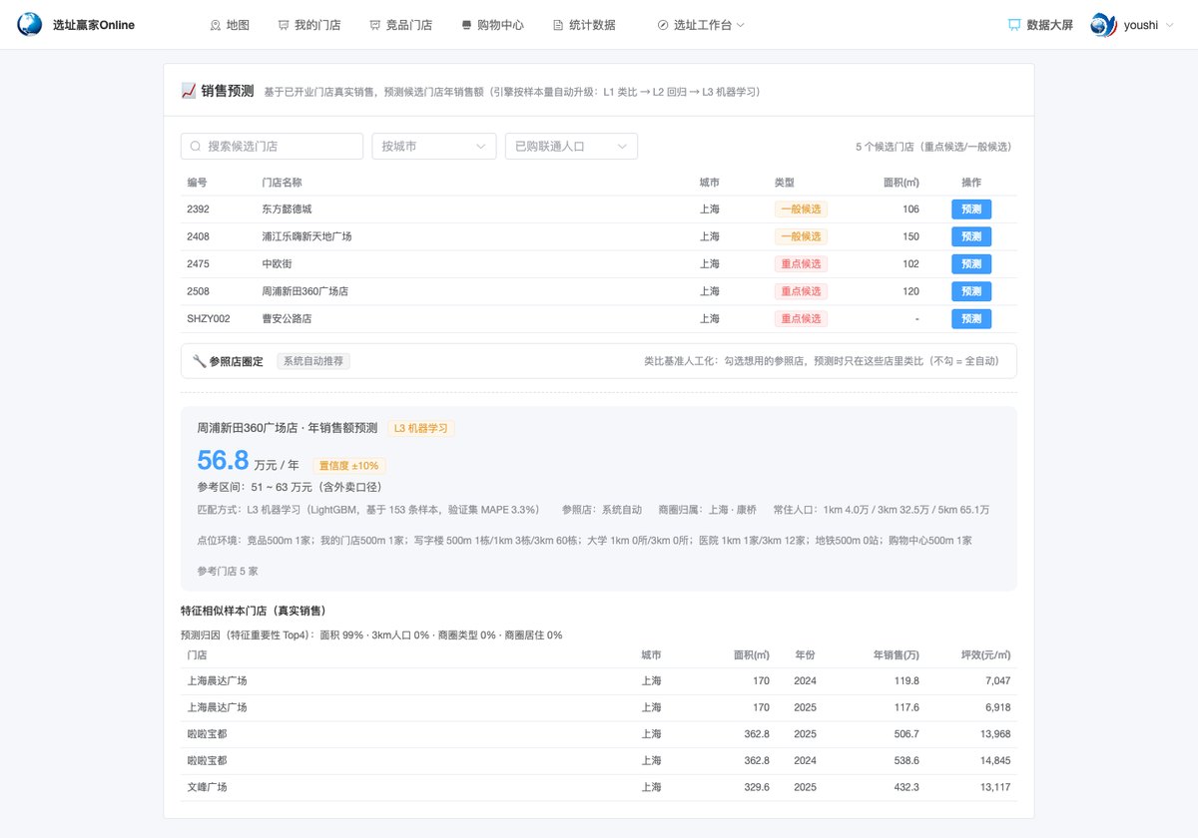
Task: Click the youshi user avatar
Action: pos(1103,25)
